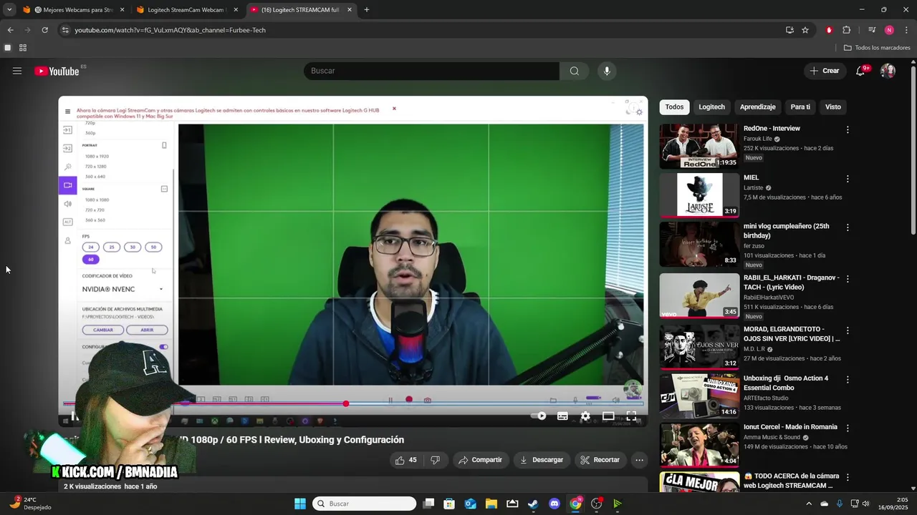Screen dimensions: 917x515
Task: Open the YouTube guide hamburger menu
Action: (17, 71)
